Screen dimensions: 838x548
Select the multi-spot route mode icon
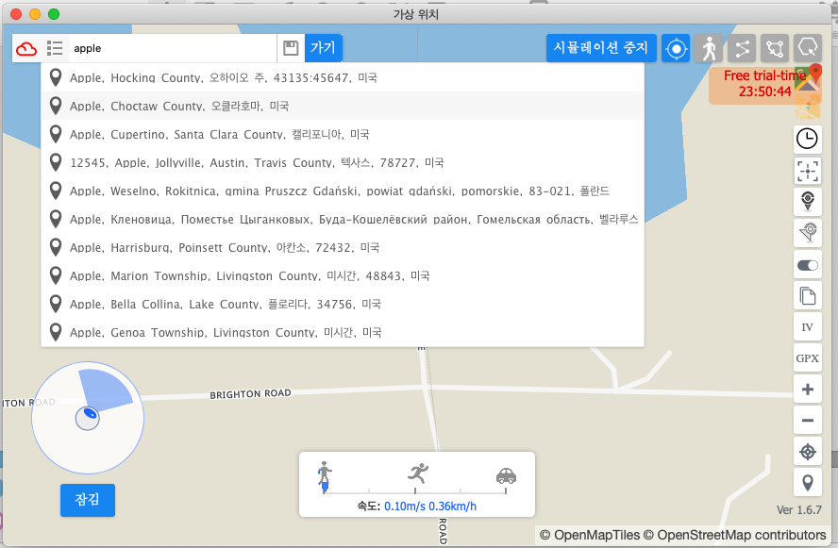pos(775,49)
